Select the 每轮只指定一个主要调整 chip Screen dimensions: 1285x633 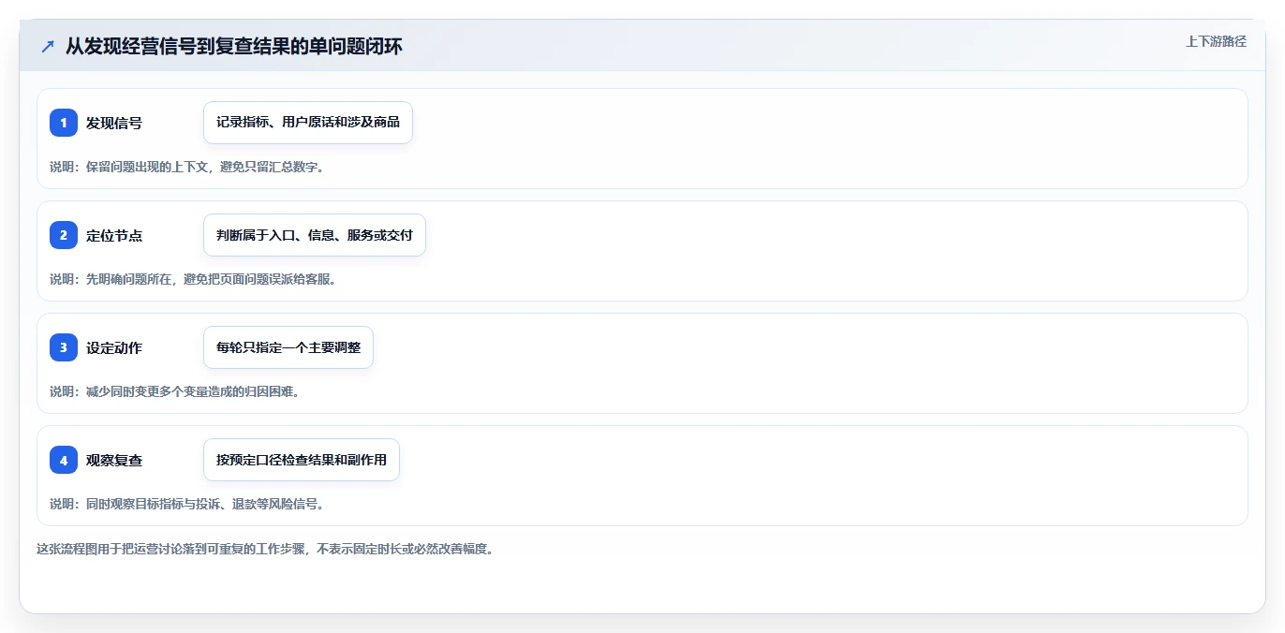click(x=288, y=347)
